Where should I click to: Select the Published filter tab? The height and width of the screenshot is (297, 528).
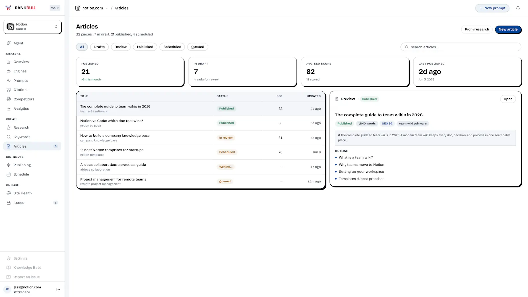coord(145,47)
